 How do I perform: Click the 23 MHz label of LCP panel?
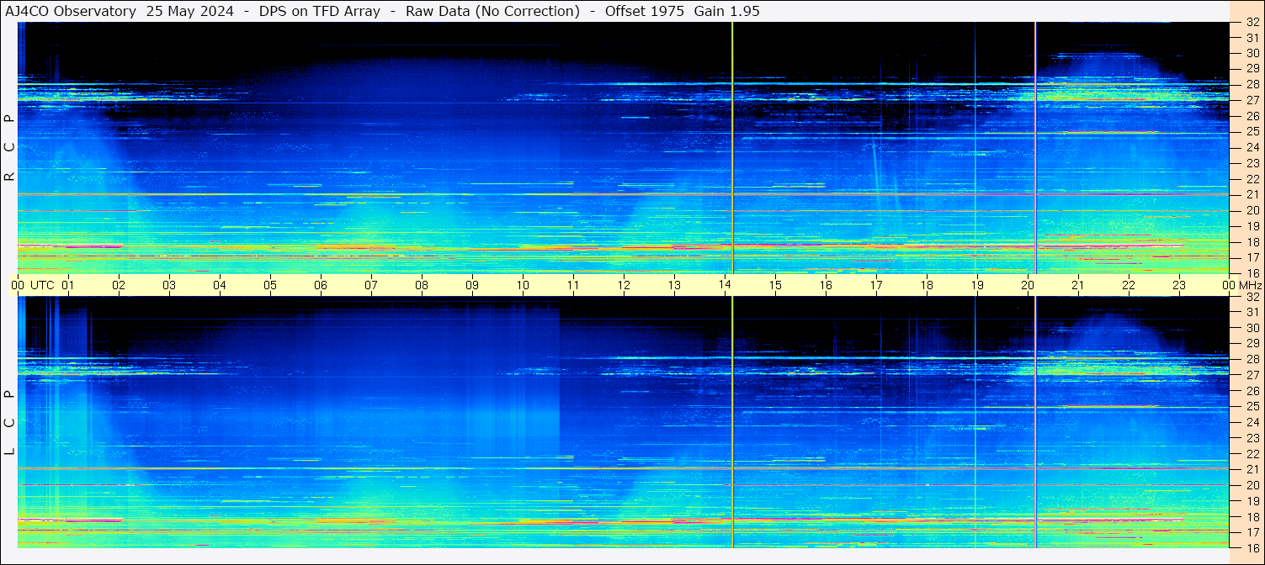pyautogui.click(x=1252, y=438)
